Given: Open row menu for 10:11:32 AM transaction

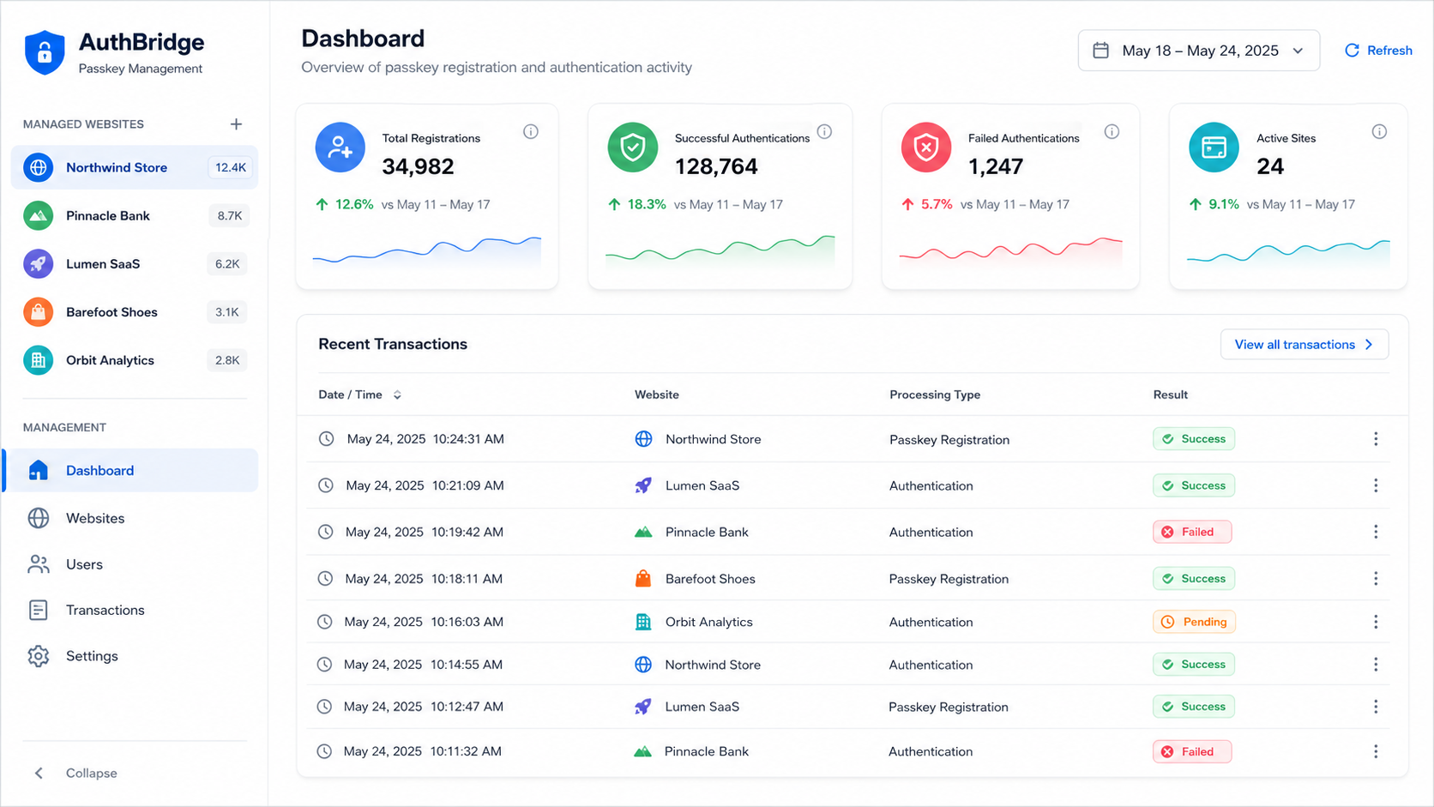Looking at the screenshot, I should tap(1376, 751).
